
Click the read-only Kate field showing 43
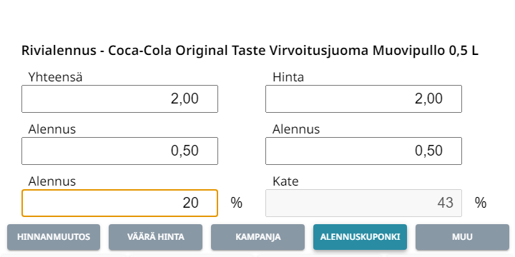(x=363, y=203)
